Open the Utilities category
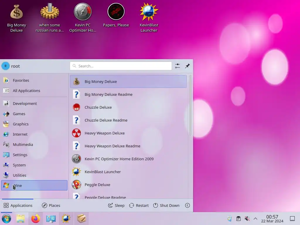This screenshot has height=225, width=300. click(x=35, y=175)
